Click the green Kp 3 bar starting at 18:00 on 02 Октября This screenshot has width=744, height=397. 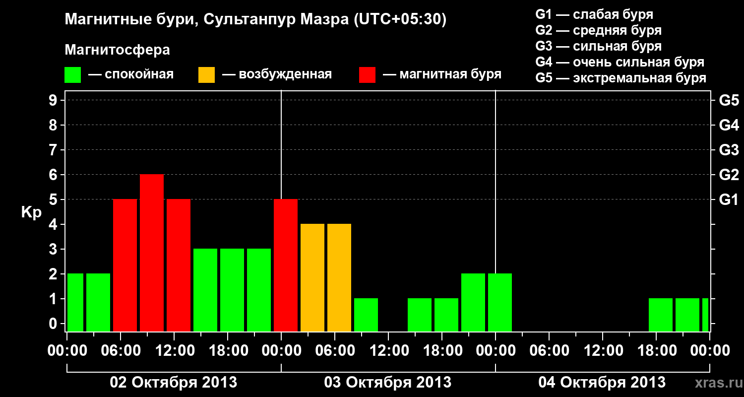[x=232, y=290]
